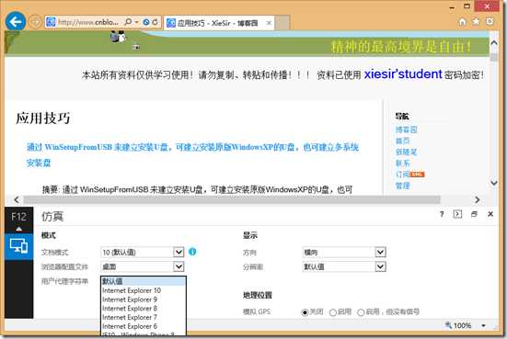Open the IE Tools gear icon
This screenshot has width=507, height=339.
tap(490, 21)
